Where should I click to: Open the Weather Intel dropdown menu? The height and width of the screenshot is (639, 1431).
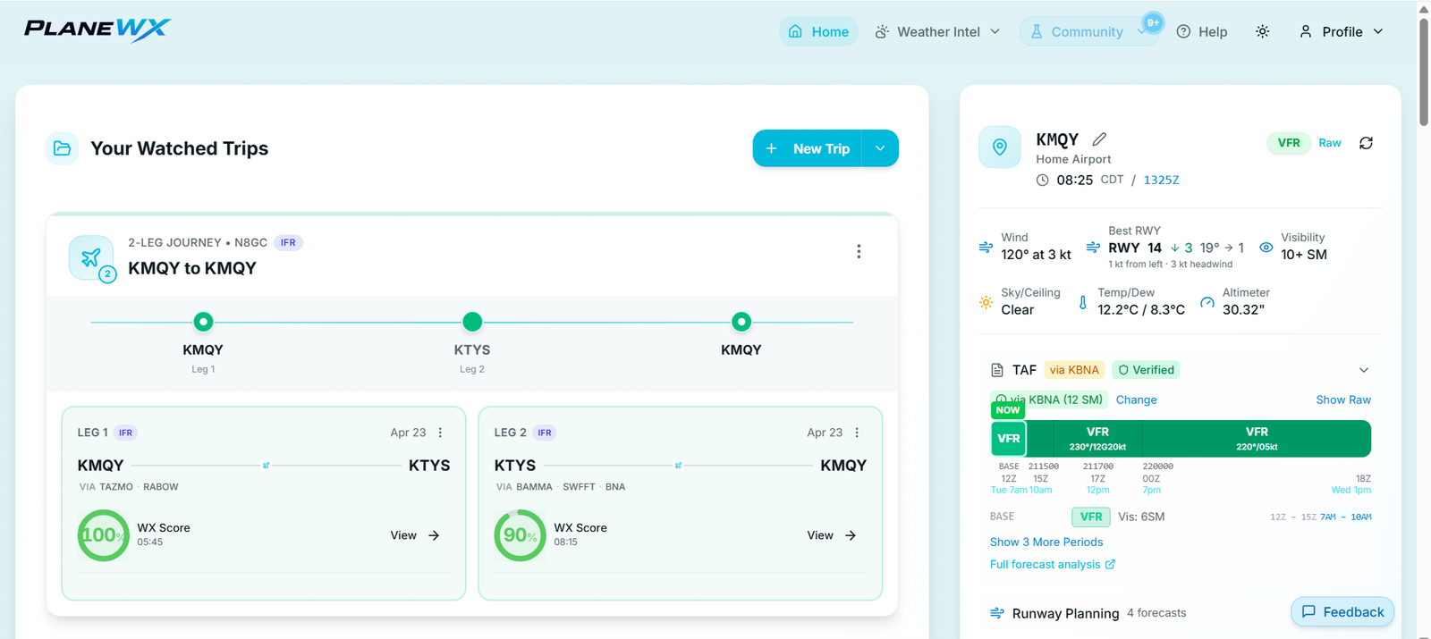[x=937, y=31]
